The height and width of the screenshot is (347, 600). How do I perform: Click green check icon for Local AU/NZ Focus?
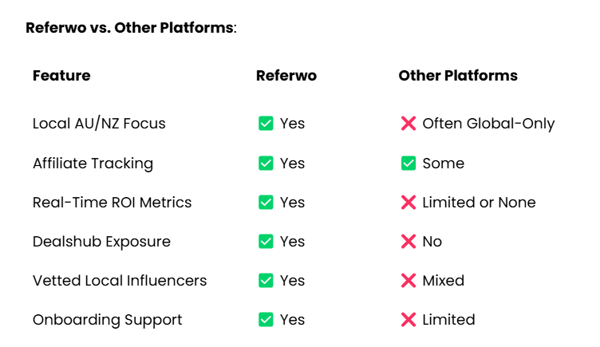266,124
